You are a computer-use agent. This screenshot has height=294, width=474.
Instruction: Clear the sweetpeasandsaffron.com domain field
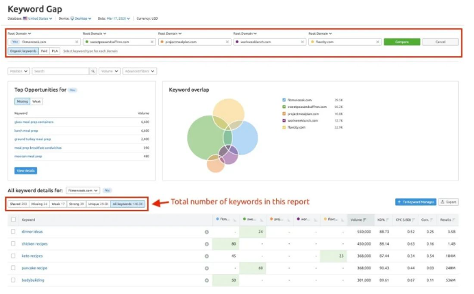pyautogui.click(x=152, y=42)
